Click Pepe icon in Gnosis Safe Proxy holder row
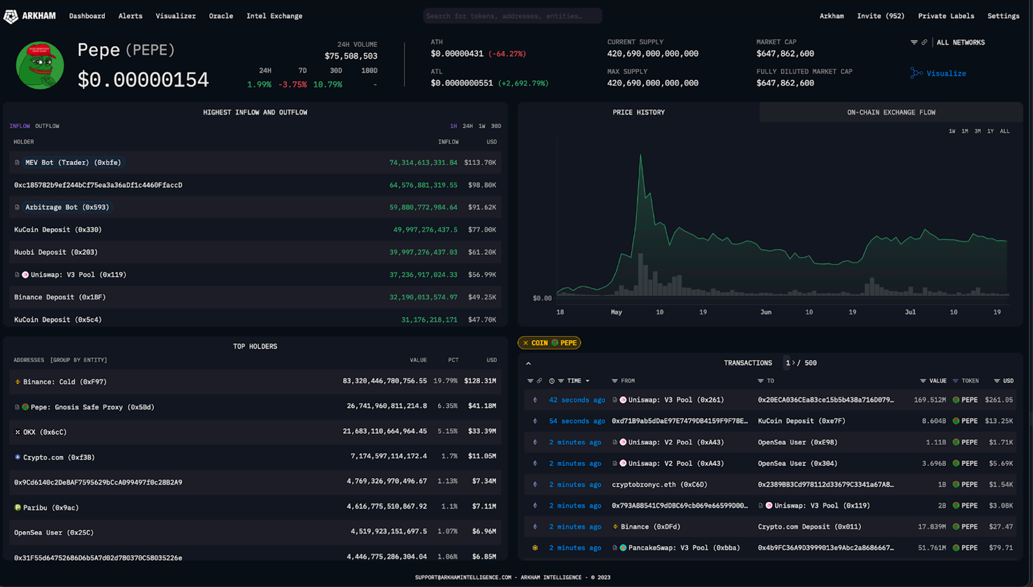The width and height of the screenshot is (1033, 587). pyautogui.click(x=25, y=407)
